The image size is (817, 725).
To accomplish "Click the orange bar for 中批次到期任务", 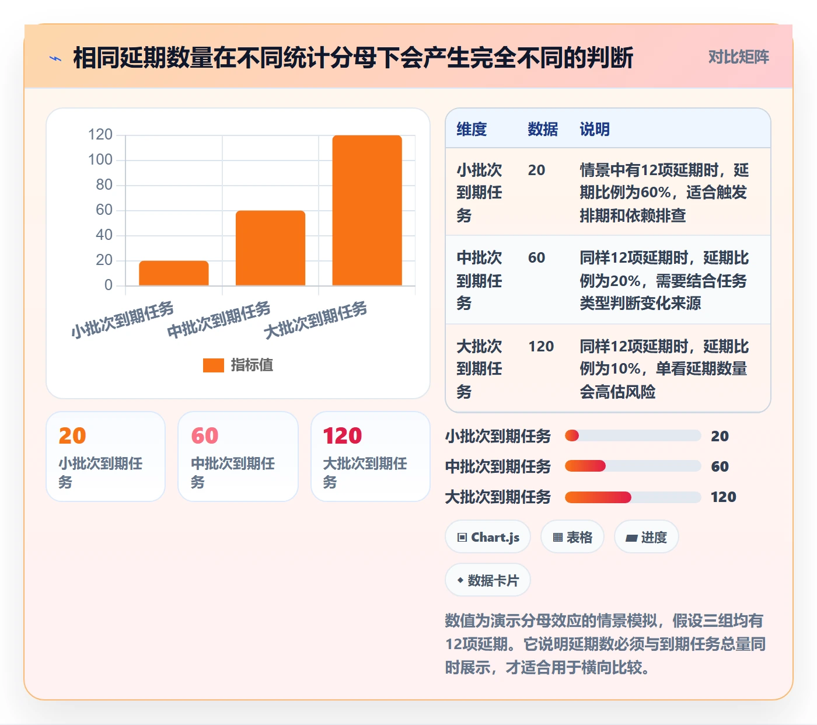I will pos(270,248).
